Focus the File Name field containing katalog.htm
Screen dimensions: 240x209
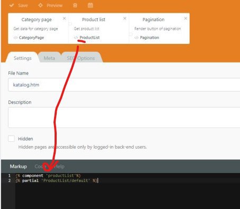point(124,85)
